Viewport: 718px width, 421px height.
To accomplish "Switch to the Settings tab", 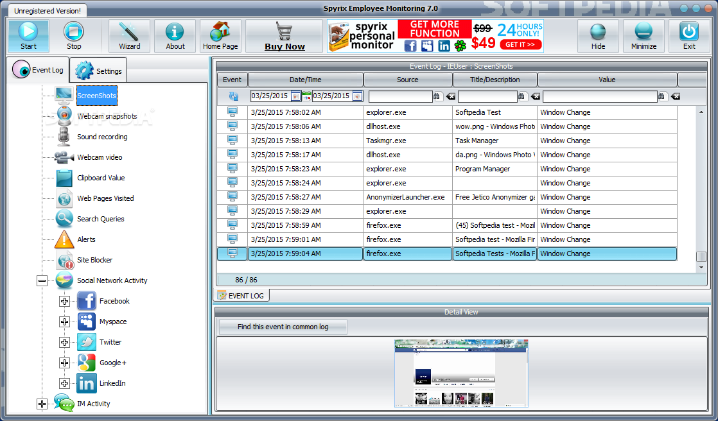I will (x=99, y=71).
